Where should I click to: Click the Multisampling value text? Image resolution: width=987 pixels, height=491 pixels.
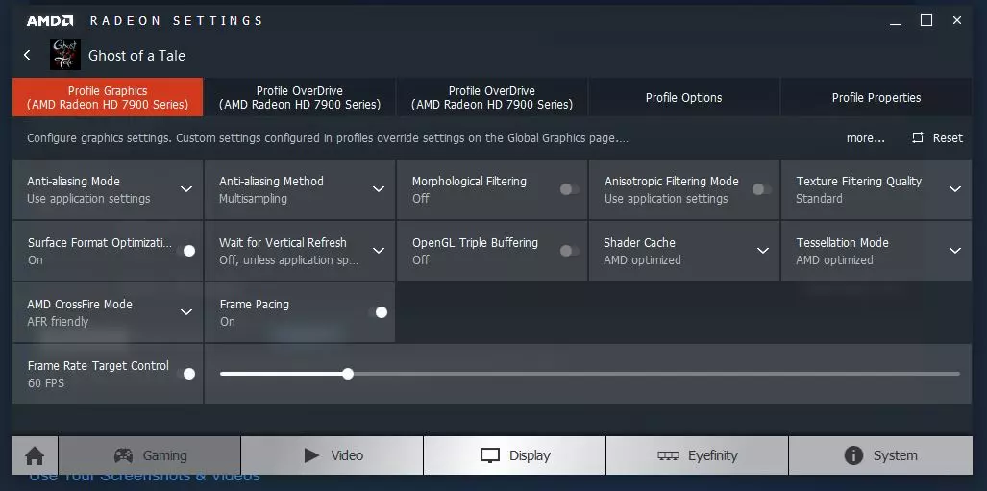[253, 198]
